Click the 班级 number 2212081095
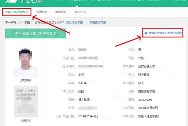Screen dimensions: 188x126 145,100
